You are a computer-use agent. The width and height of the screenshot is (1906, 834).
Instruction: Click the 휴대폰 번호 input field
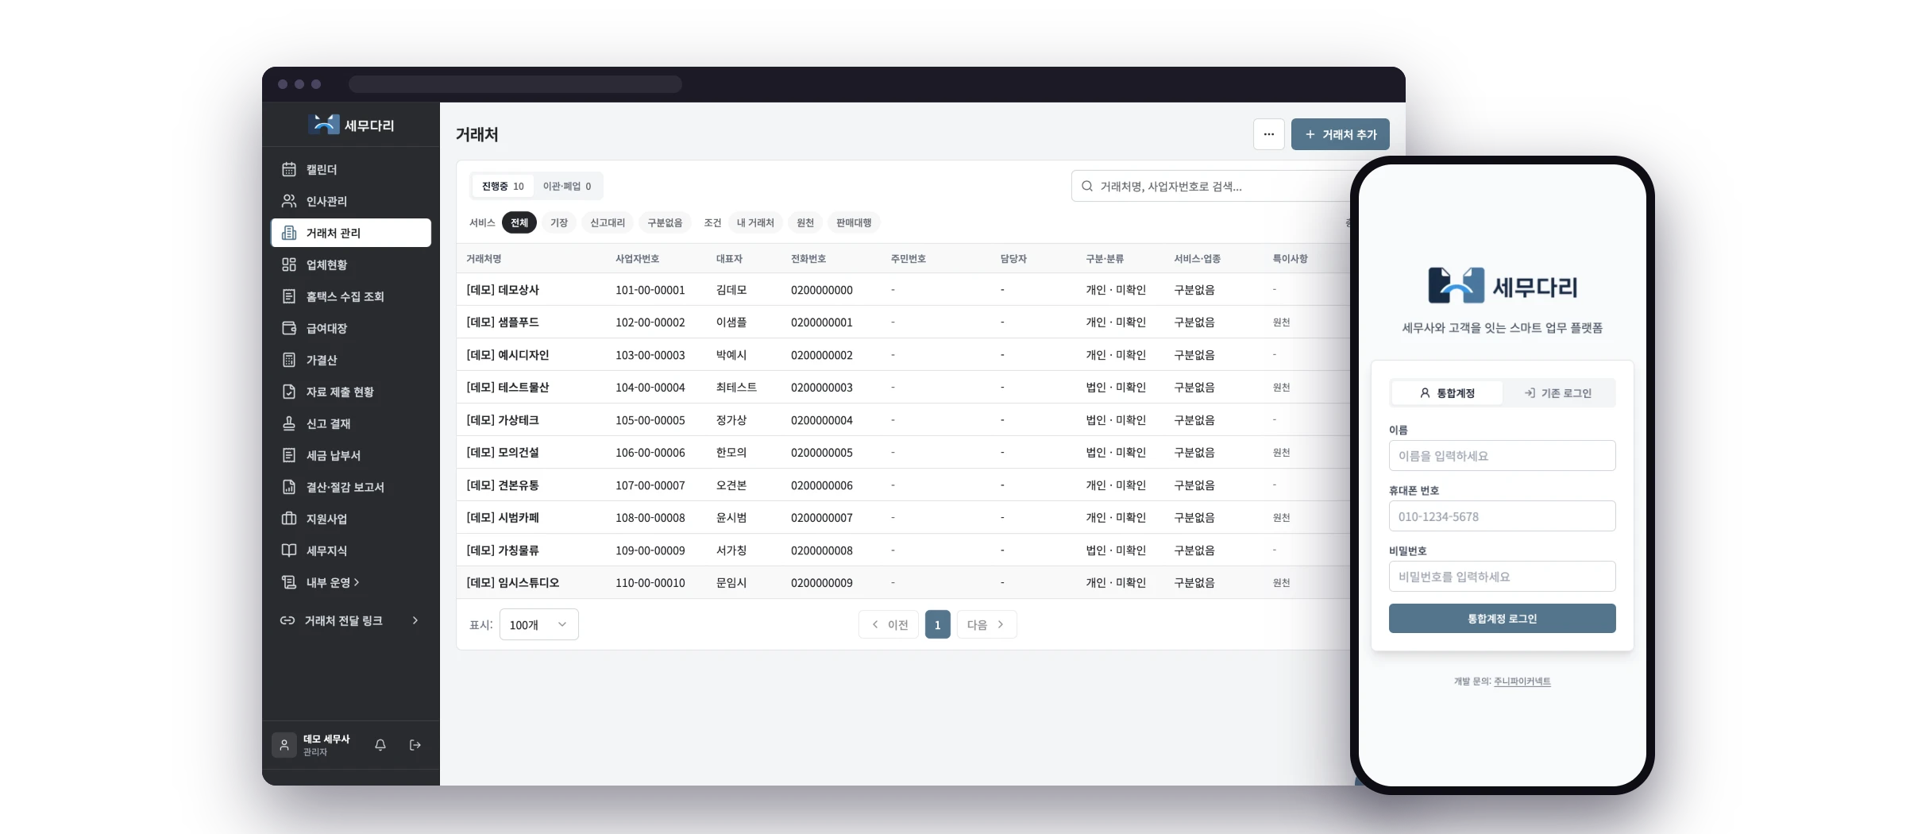coord(1502,516)
